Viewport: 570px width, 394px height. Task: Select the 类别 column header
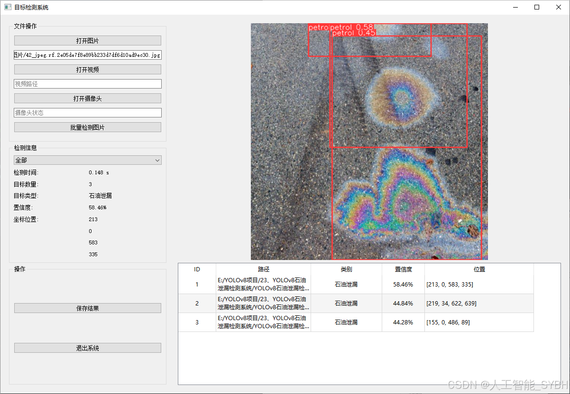click(x=346, y=269)
